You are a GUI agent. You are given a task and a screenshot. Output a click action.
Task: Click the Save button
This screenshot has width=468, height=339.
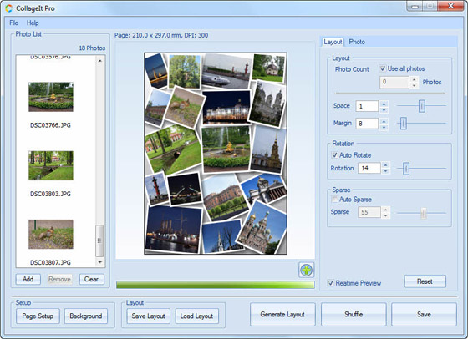point(424,314)
